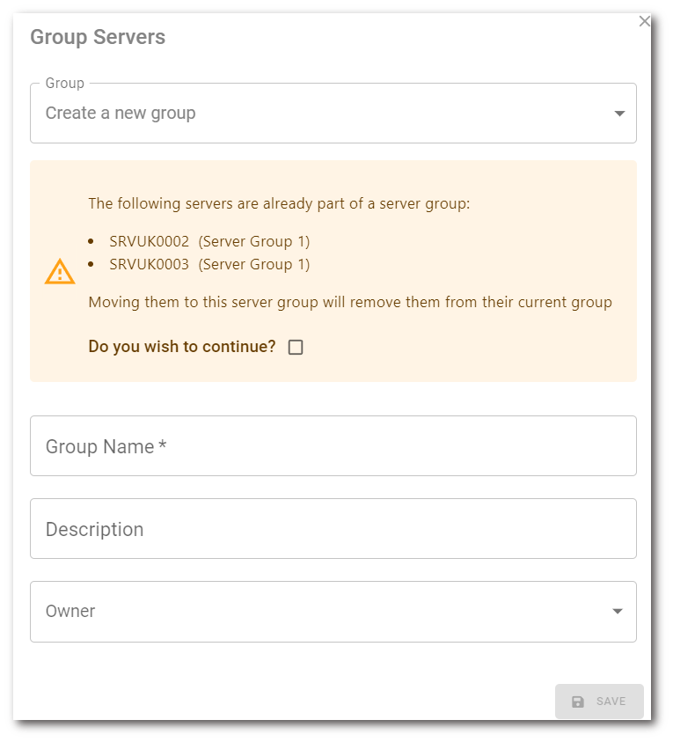The image size is (673, 742).
Task: Click the first '(Server Group 1)' text
Action: pyautogui.click(x=254, y=241)
